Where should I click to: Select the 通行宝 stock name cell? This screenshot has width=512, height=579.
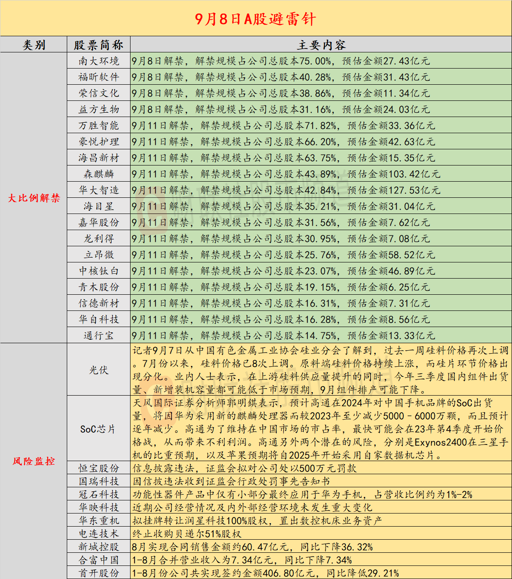[99, 336]
